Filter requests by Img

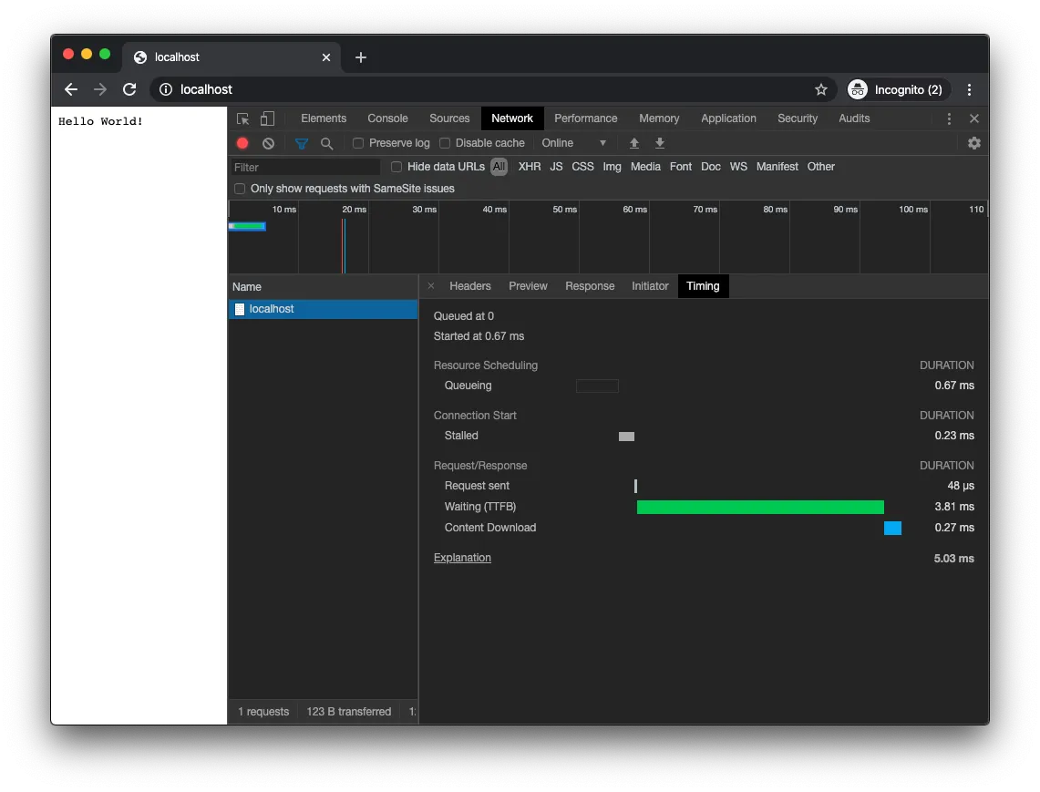click(613, 167)
